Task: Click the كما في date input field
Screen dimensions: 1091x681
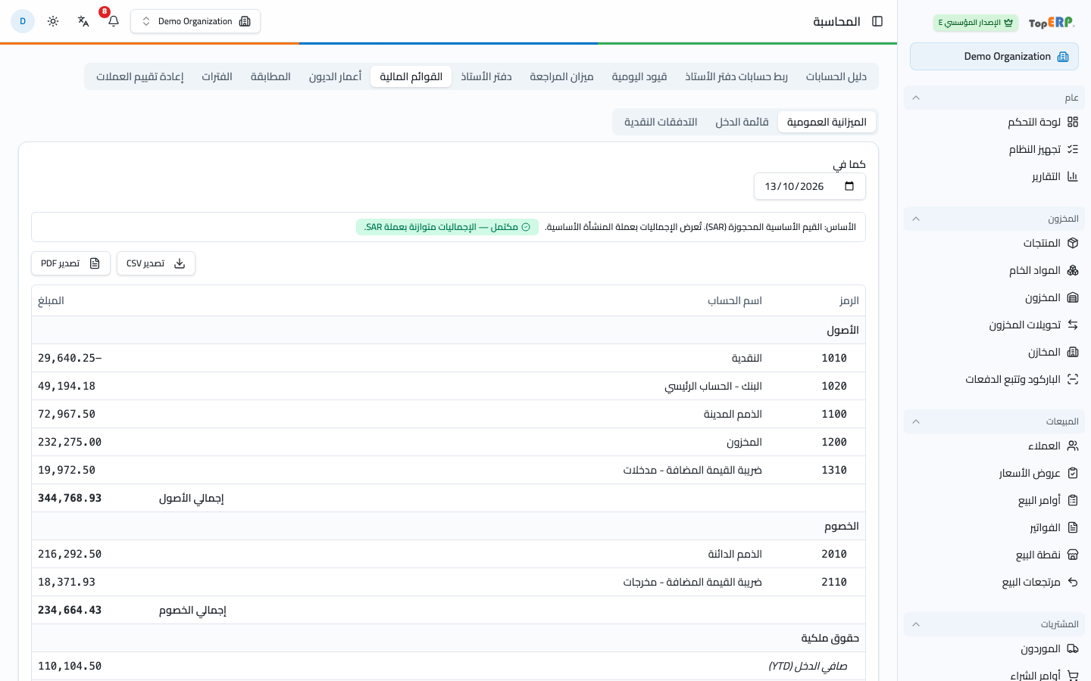Action: pyautogui.click(x=810, y=186)
